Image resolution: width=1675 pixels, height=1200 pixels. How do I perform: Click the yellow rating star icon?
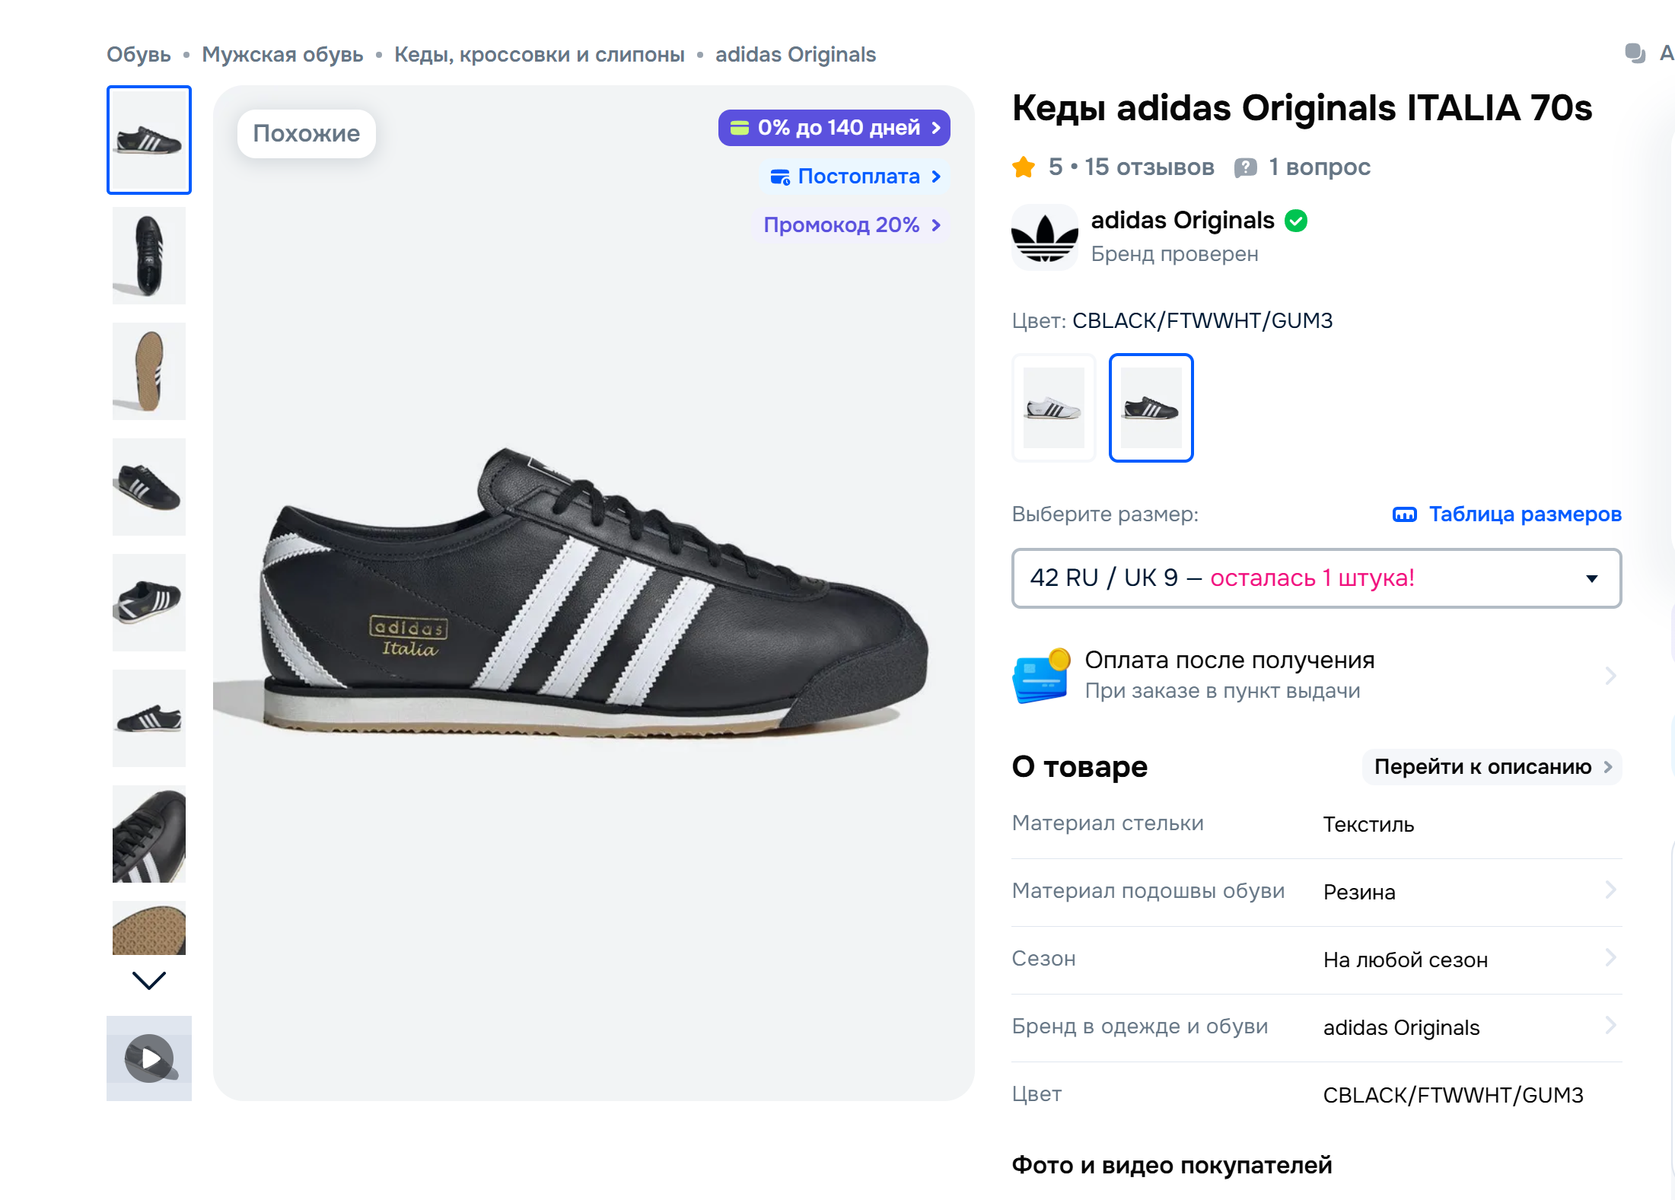click(1024, 167)
